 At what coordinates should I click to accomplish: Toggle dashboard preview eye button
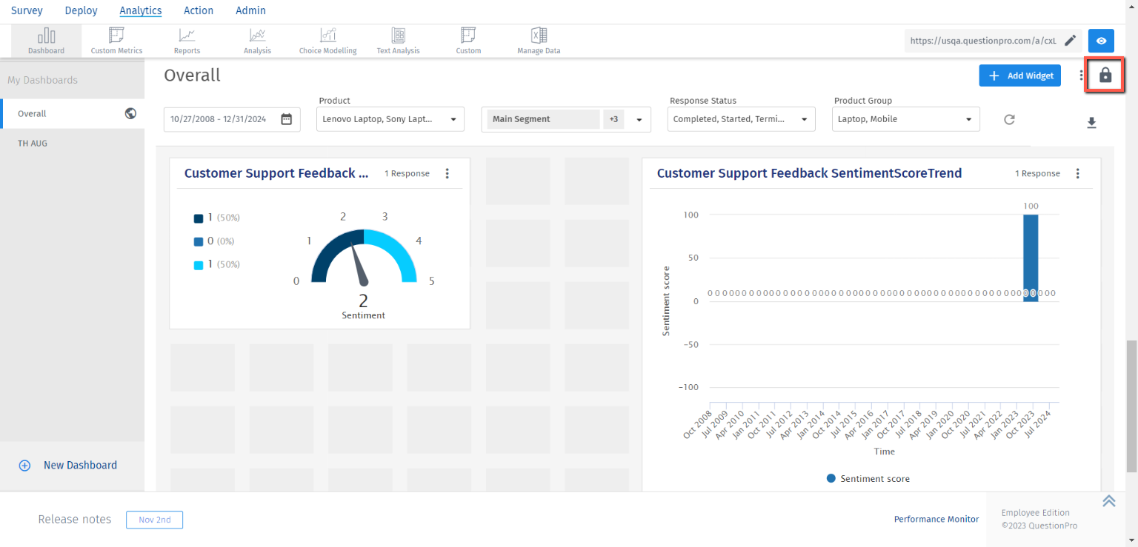click(1101, 41)
